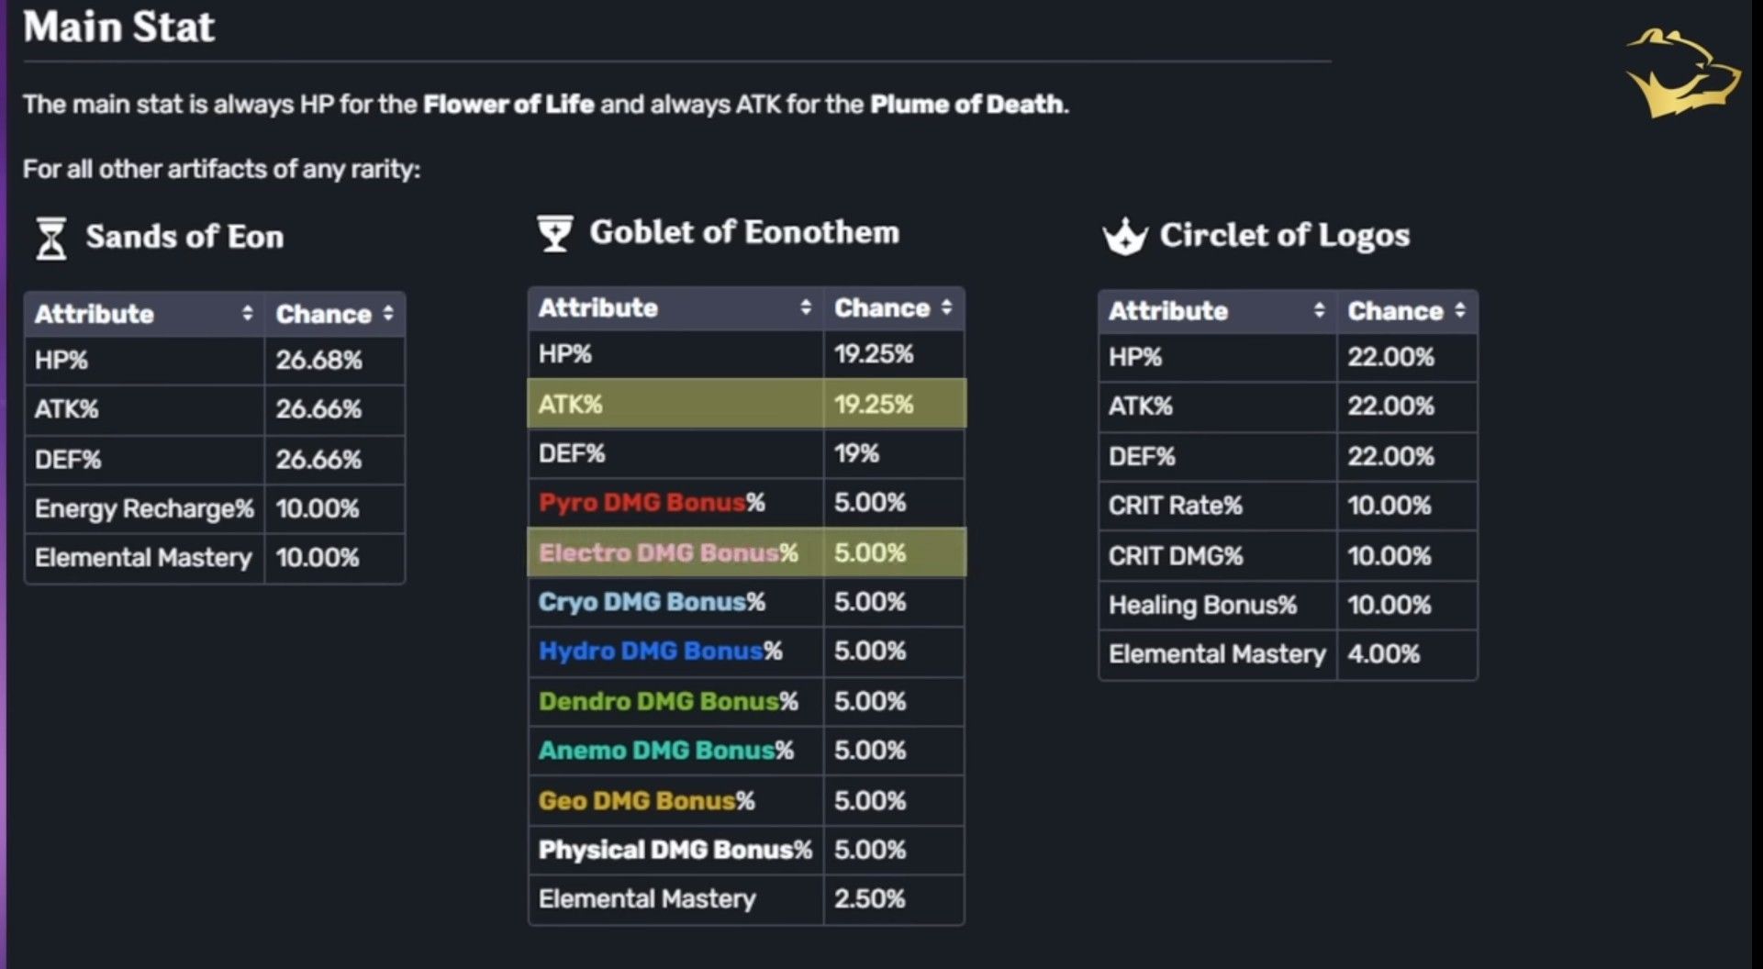Image resolution: width=1763 pixels, height=969 pixels.
Task: Click the Circlet of Logos section title
Action: click(x=1285, y=237)
